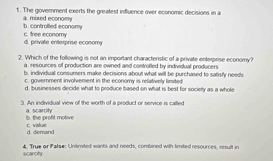Viewport: 273px width, 161px height.
Task: Select the "demand" answer option
Action: [43, 132]
